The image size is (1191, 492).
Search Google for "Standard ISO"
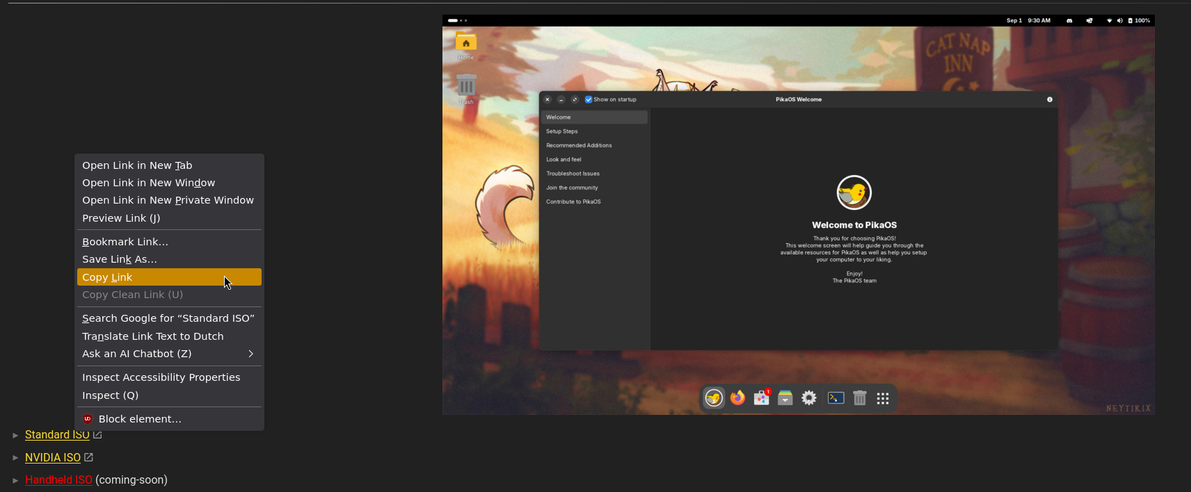click(x=169, y=318)
